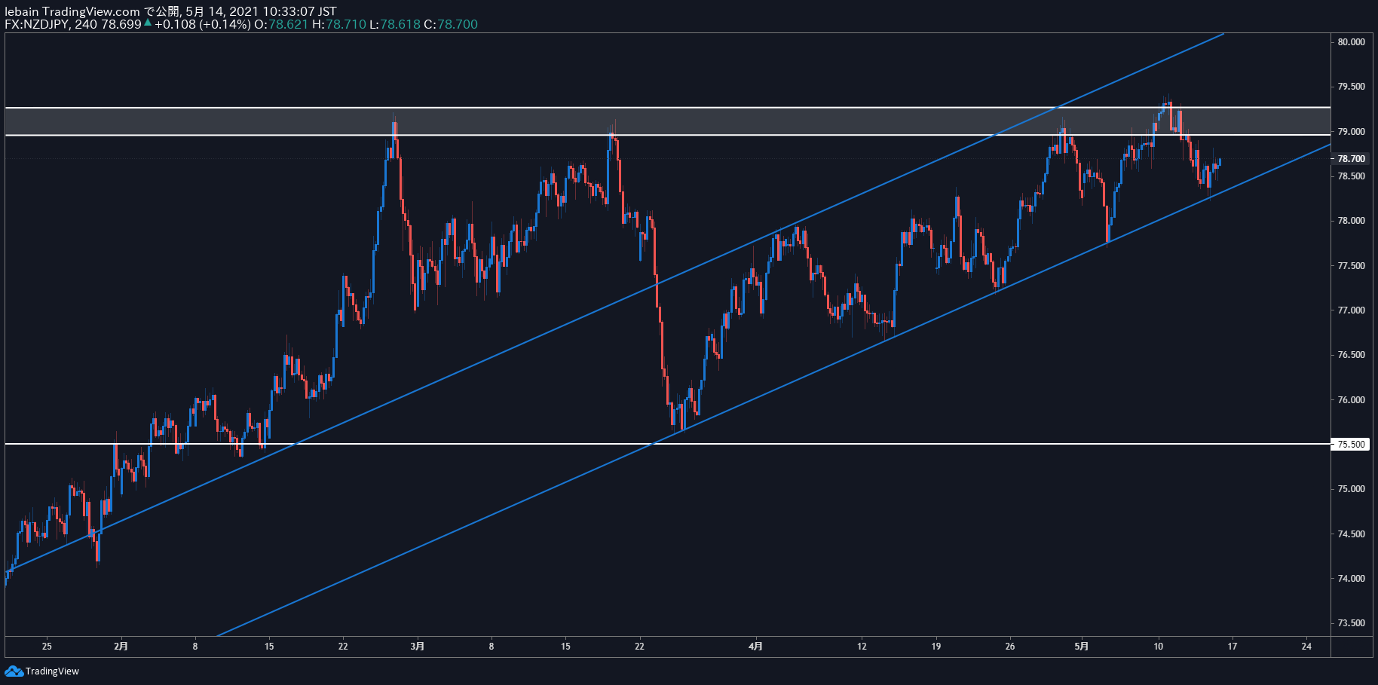This screenshot has width=1378, height=685.
Task: Click the 79.500 price axis label
Action: click(x=1351, y=87)
